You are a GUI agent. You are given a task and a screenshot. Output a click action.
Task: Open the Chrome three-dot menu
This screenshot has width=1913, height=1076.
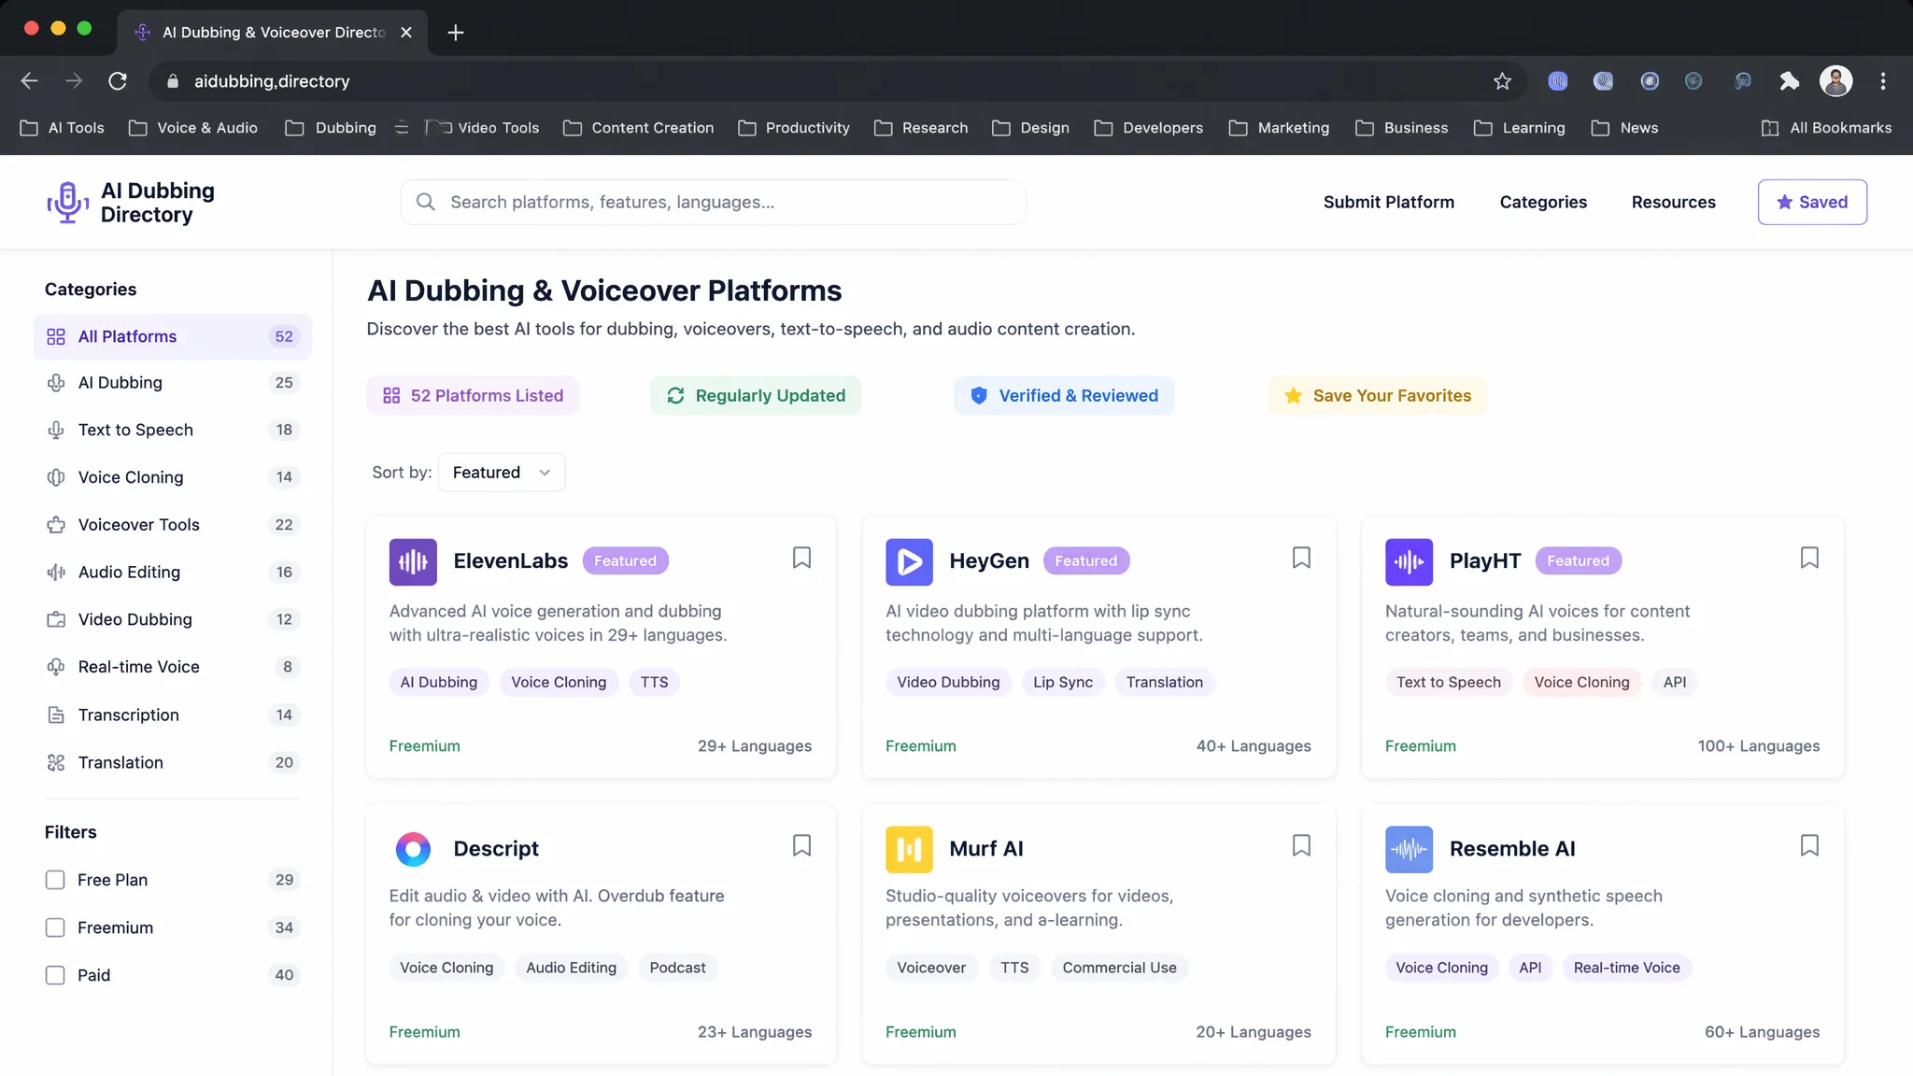point(1883,81)
